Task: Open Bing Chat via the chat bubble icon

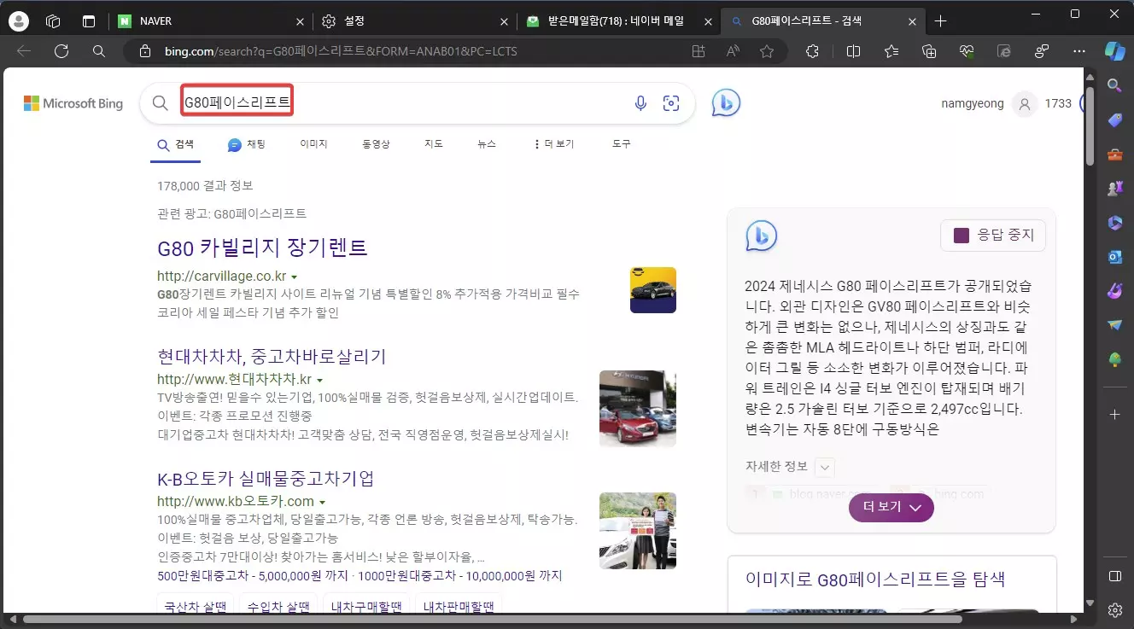Action: click(x=726, y=102)
